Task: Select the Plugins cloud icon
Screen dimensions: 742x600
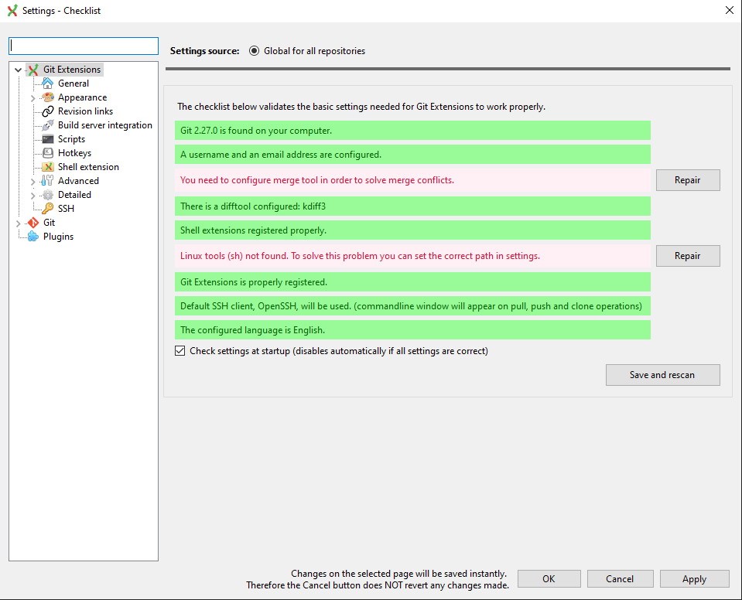Action: click(34, 236)
